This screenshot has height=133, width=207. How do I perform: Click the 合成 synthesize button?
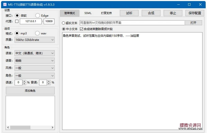(x=151, y=13)
